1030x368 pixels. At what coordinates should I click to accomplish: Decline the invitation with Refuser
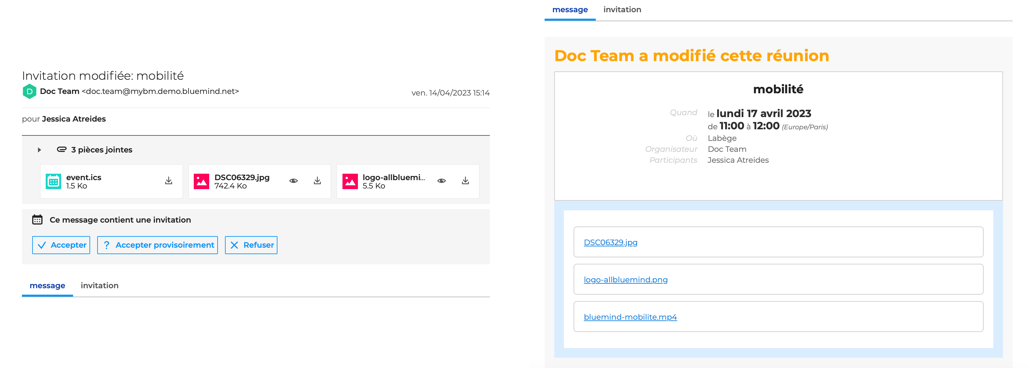(x=251, y=245)
